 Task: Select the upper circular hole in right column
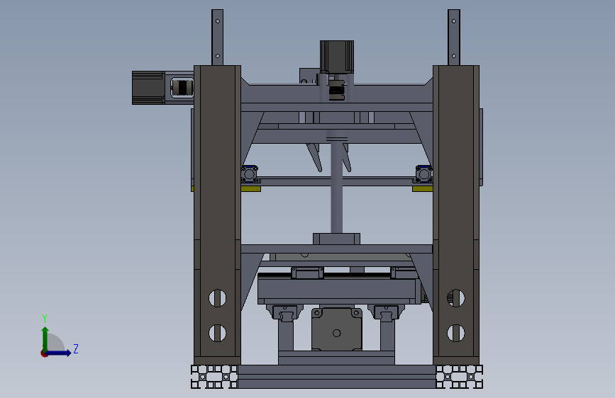point(456,299)
